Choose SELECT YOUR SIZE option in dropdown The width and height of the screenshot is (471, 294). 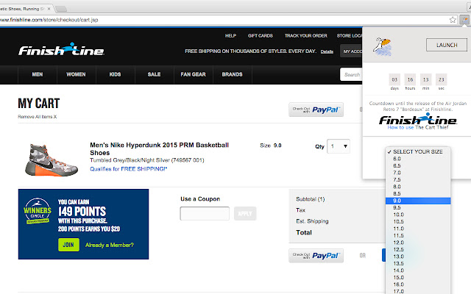coord(418,152)
